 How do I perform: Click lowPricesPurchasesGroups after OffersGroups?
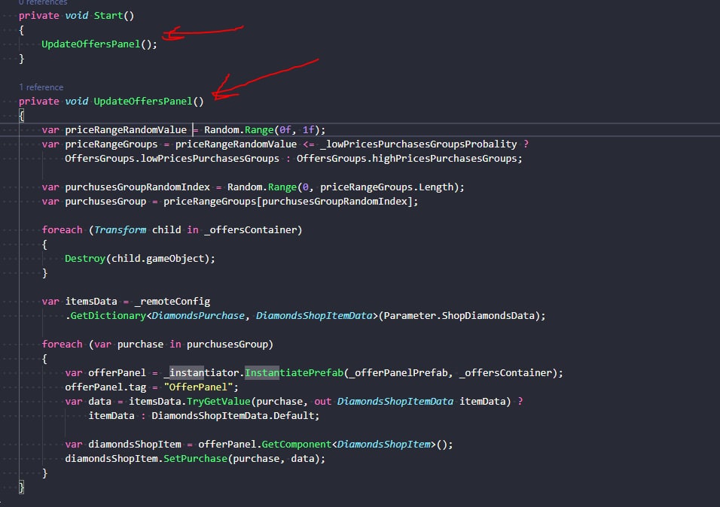point(210,158)
